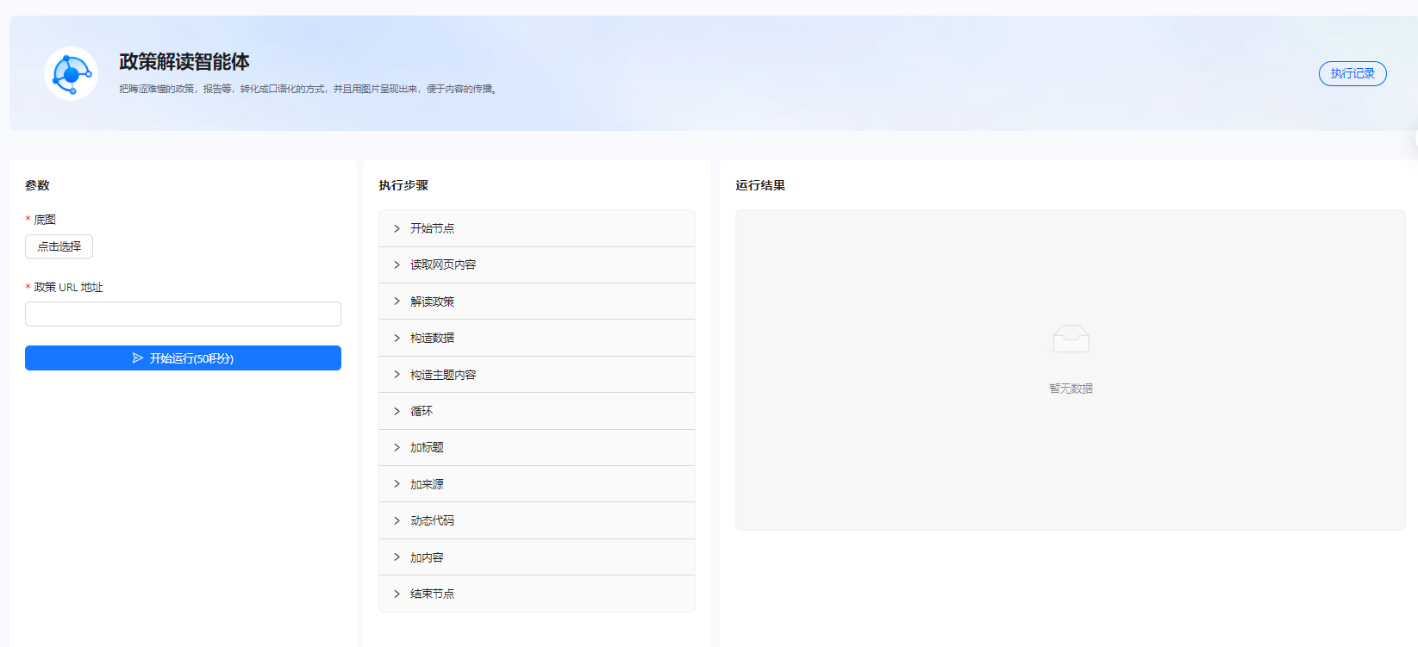Click the policy agent logo icon
This screenshot has height=647, width=1418.
click(x=71, y=74)
